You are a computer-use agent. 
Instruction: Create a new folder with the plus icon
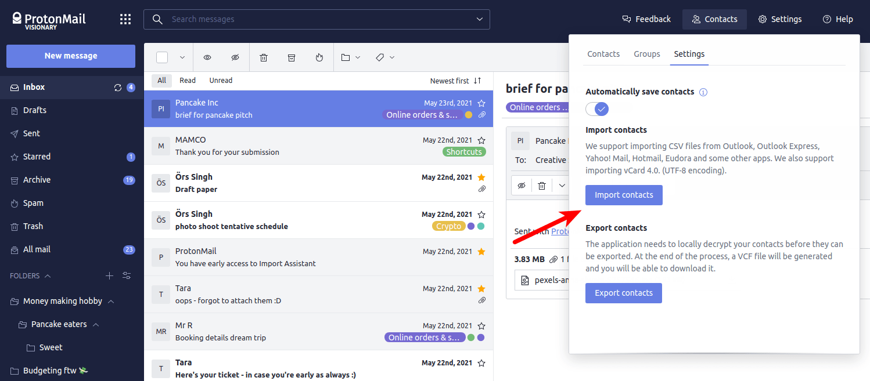coord(109,275)
